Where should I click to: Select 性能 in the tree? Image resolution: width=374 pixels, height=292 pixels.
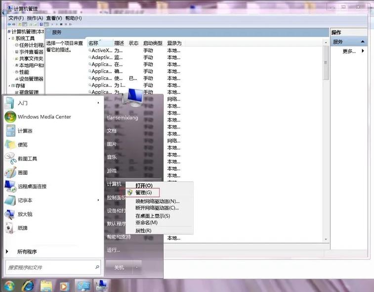point(24,72)
